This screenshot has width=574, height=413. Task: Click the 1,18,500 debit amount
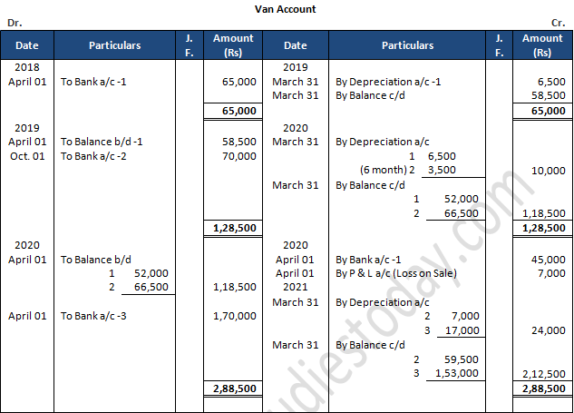(x=235, y=287)
